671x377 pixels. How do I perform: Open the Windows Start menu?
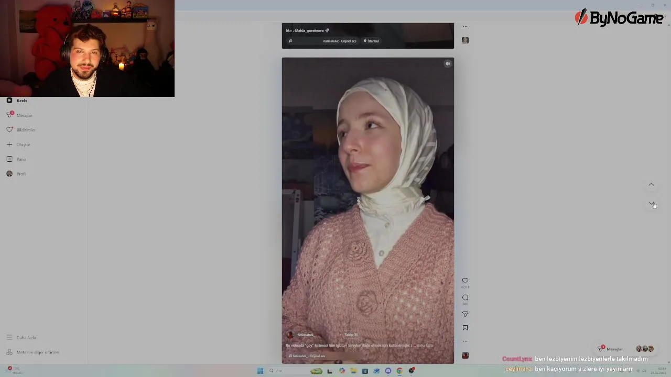pos(260,371)
